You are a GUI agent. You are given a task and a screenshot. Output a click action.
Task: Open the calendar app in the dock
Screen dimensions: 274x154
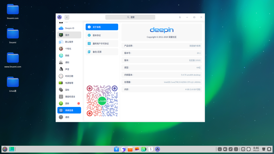[151, 149]
